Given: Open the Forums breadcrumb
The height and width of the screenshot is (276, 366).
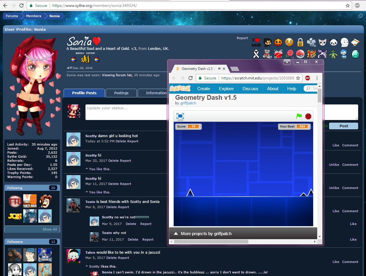Looking at the screenshot, I should click(x=12, y=16).
